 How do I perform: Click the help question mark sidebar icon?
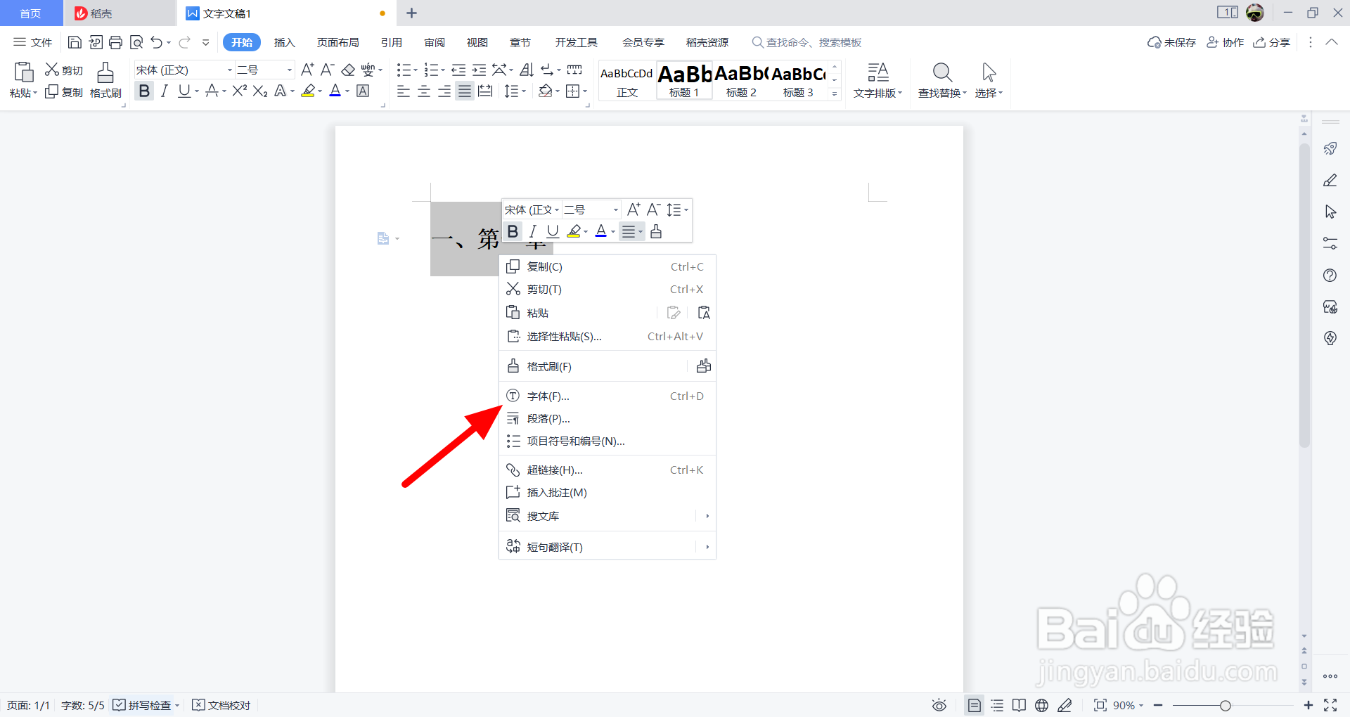coord(1330,276)
